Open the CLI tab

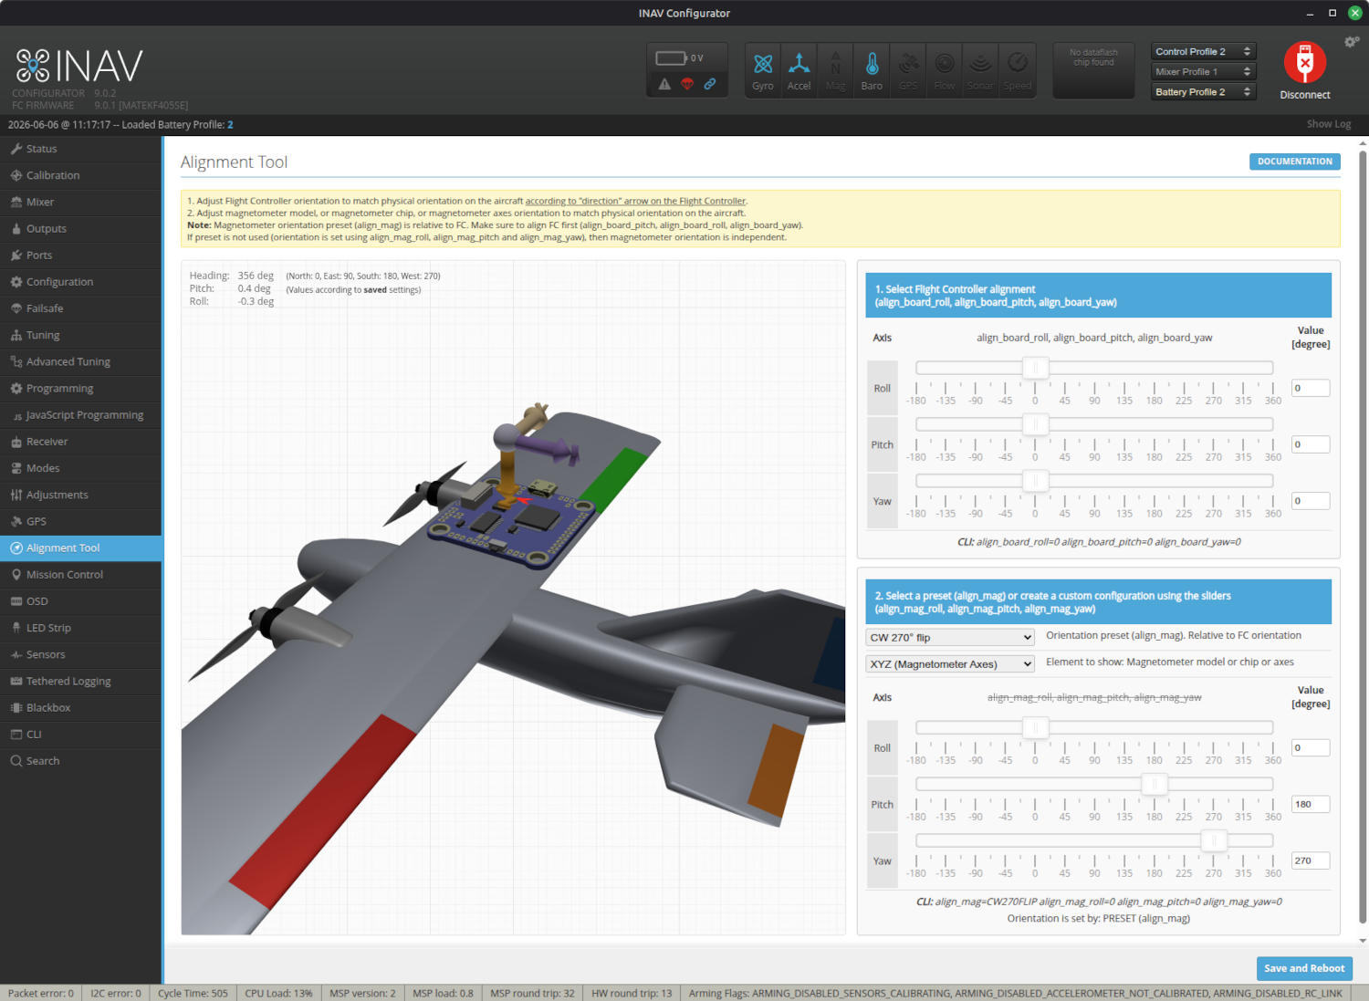(80, 735)
